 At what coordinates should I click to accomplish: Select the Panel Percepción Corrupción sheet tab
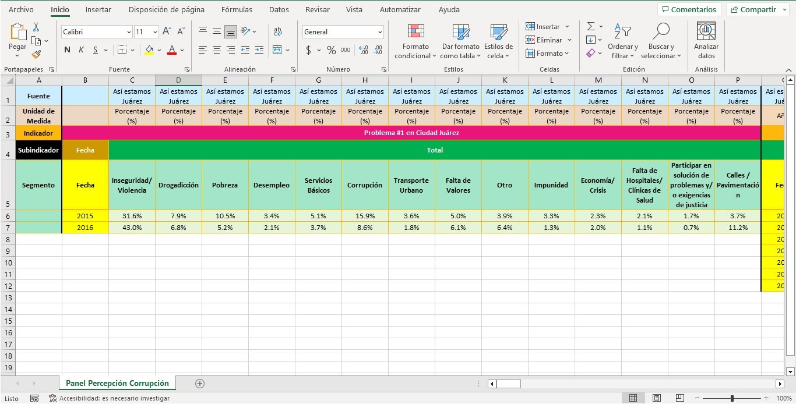coord(117,383)
